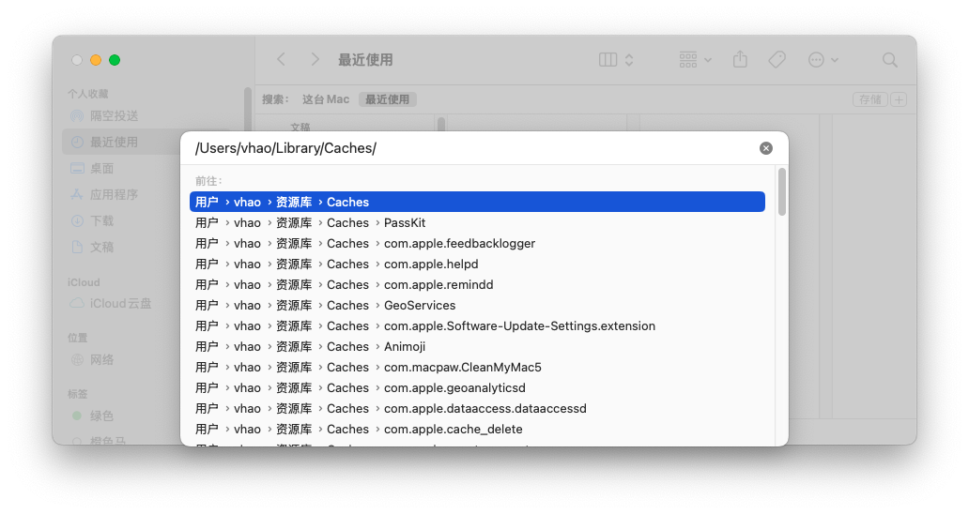Open the More actions ellipsis menu
Viewport: 969px width, 514px height.
pos(823,60)
